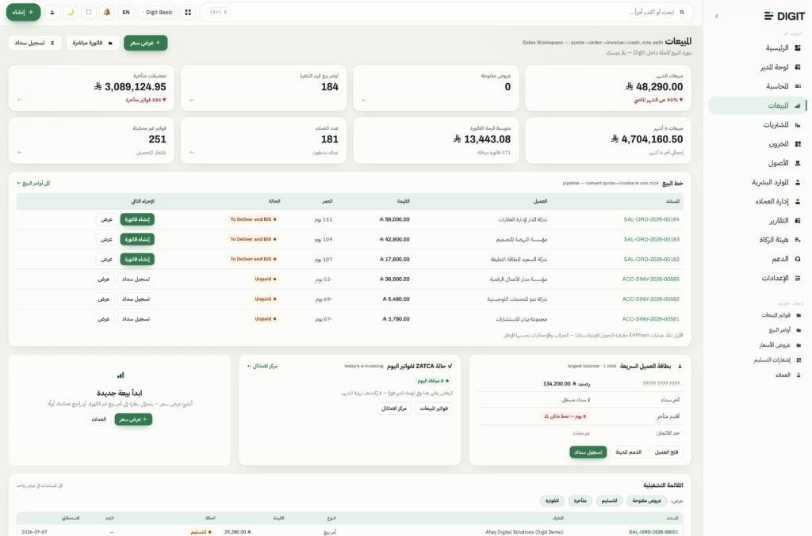812x536 pixels.
Task: Click the notifications bell icon
Action: [x=107, y=12]
